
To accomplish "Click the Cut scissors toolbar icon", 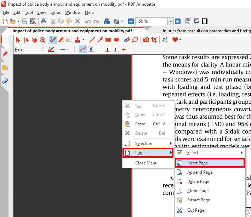I will 53,21.
